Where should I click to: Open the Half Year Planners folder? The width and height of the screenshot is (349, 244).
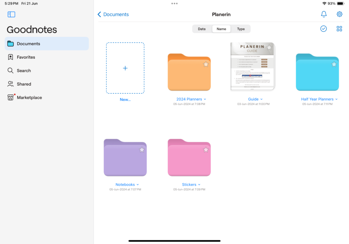[317, 72]
